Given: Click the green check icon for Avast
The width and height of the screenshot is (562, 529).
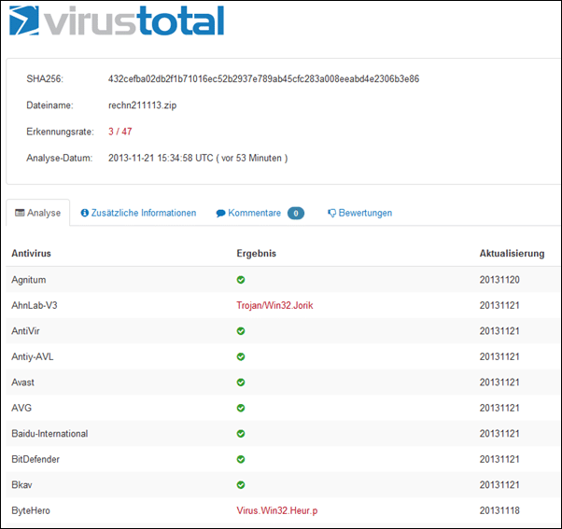Looking at the screenshot, I should click(x=241, y=383).
